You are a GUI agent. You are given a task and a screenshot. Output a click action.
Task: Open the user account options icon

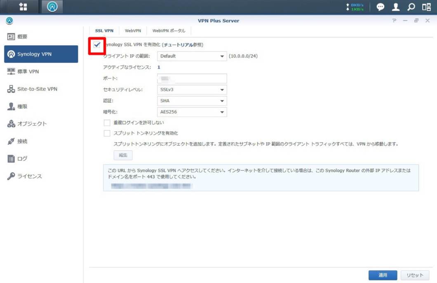[396, 7]
